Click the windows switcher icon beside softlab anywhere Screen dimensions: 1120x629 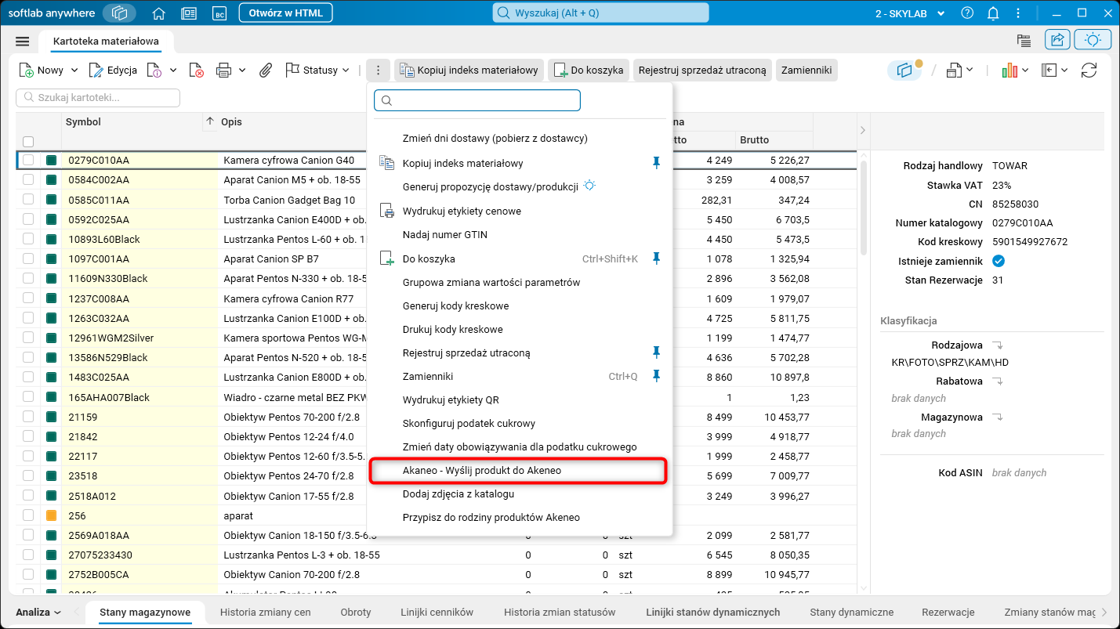click(x=119, y=13)
